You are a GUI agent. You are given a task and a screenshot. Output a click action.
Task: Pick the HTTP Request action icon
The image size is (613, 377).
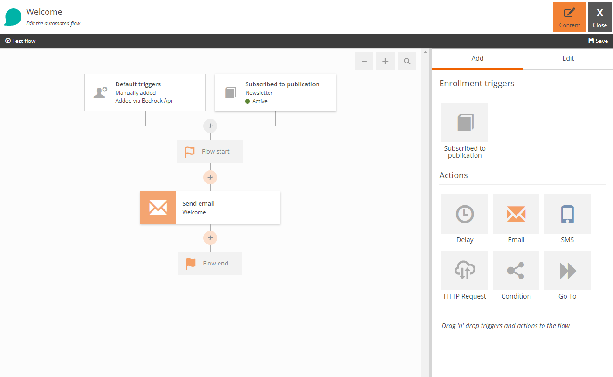[x=464, y=271]
